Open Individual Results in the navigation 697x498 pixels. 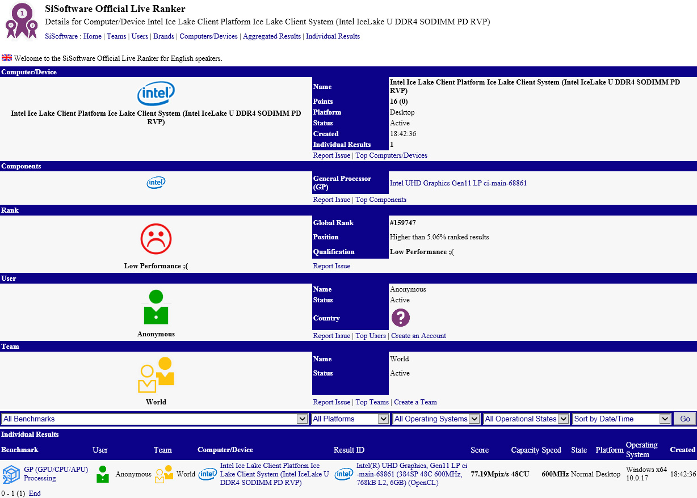pyautogui.click(x=333, y=36)
